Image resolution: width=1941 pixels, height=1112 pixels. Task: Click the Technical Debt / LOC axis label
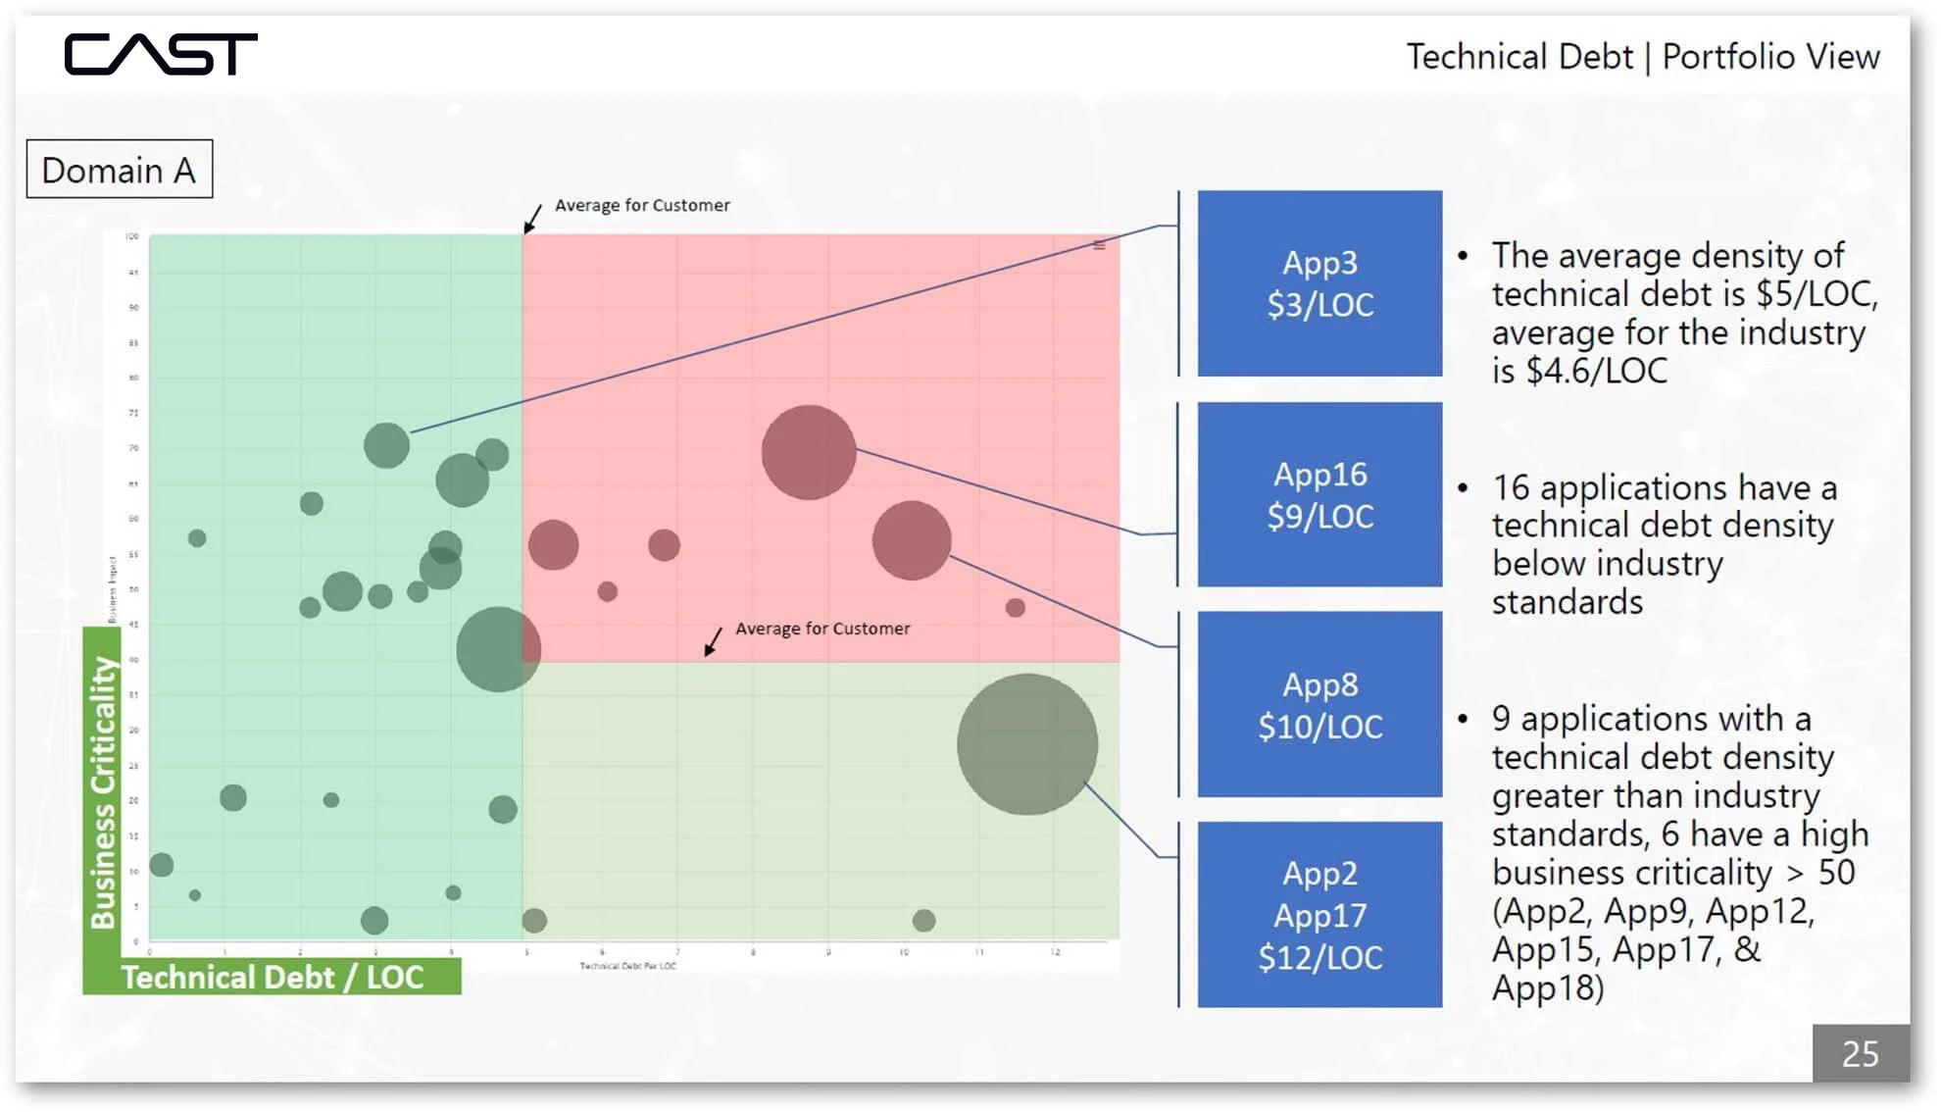272,977
